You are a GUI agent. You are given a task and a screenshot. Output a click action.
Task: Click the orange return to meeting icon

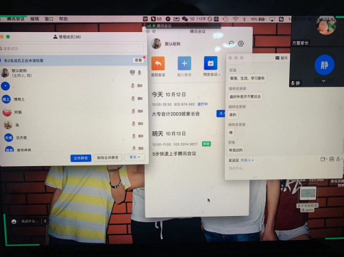[x=158, y=64]
